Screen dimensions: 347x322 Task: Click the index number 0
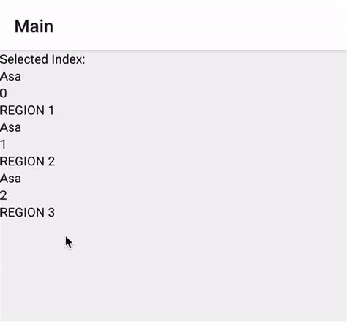pos(4,93)
